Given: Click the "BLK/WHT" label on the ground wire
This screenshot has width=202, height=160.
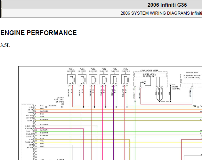Looking at the screenshot, I should [x=52, y=106].
